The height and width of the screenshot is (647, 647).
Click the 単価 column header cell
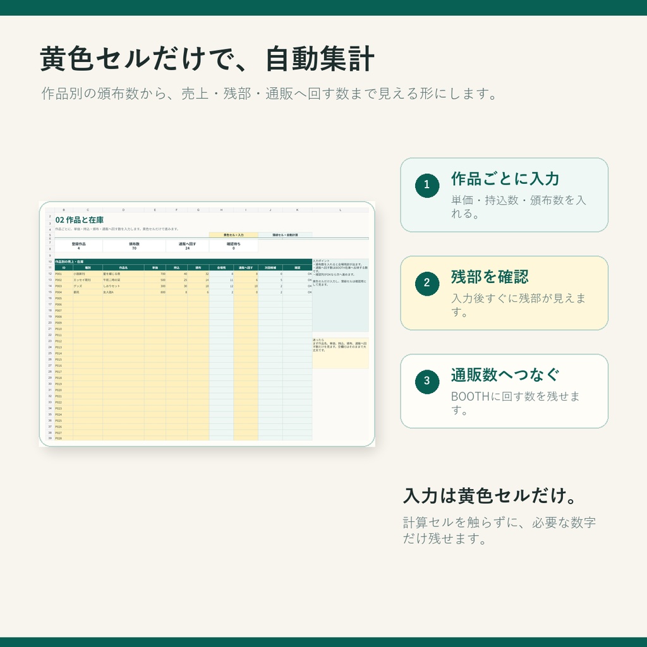click(155, 268)
